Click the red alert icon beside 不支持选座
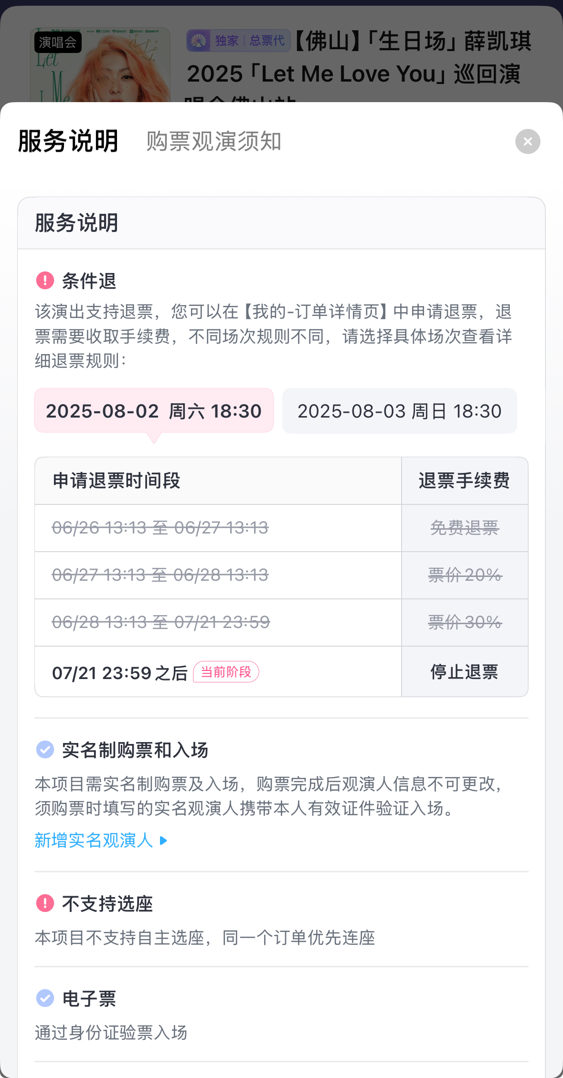 pos(45,903)
